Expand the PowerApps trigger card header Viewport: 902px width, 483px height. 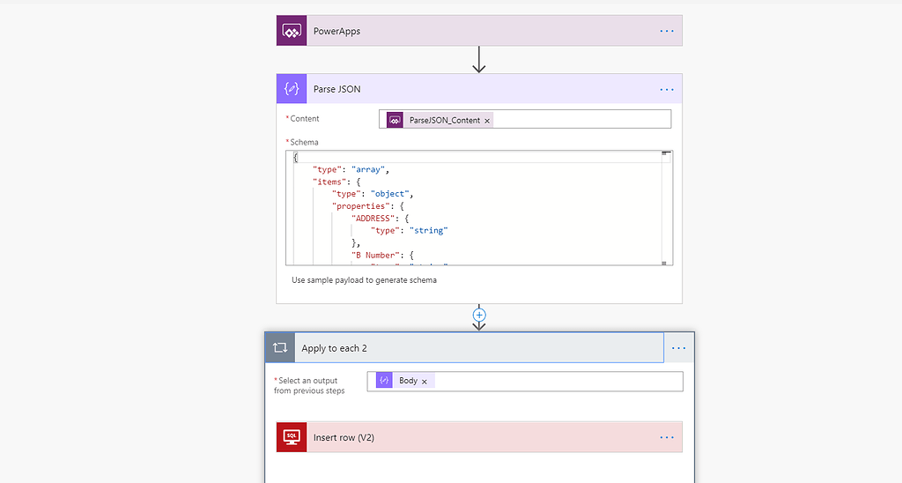point(476,31)
